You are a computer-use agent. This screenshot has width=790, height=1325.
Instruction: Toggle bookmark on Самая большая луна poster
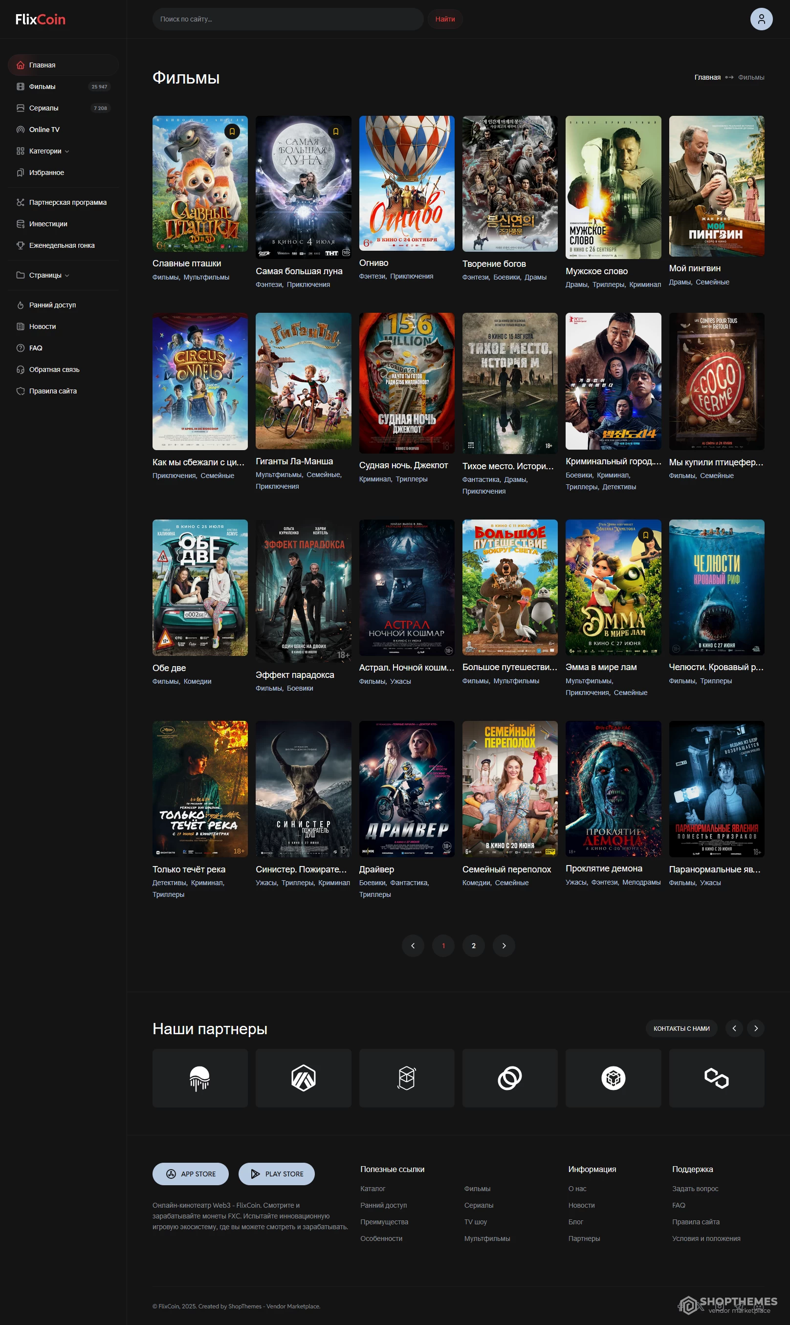tap(335, 131)
